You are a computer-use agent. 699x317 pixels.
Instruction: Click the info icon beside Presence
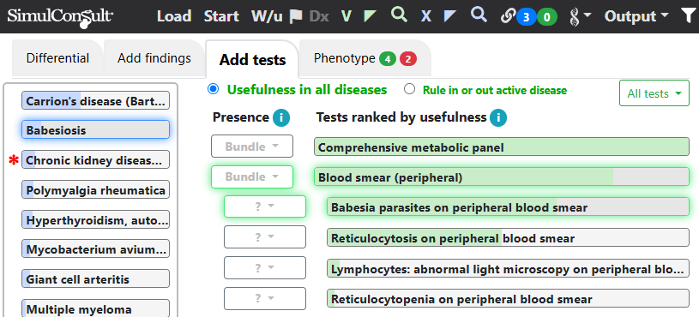coord(281,117)
